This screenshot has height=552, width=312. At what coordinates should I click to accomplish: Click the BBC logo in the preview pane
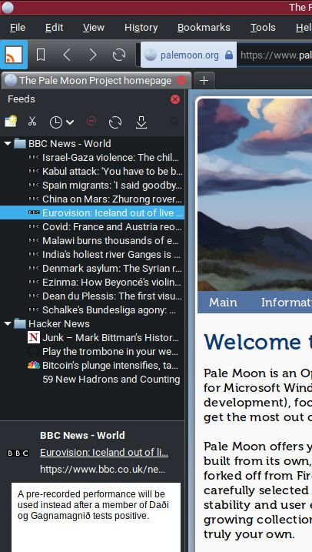[x=18, y=453]
